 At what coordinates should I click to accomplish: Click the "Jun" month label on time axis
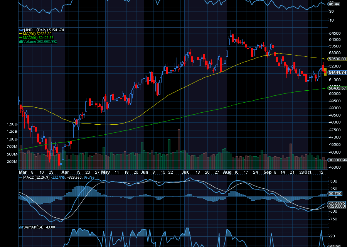(x=145, y=173)
